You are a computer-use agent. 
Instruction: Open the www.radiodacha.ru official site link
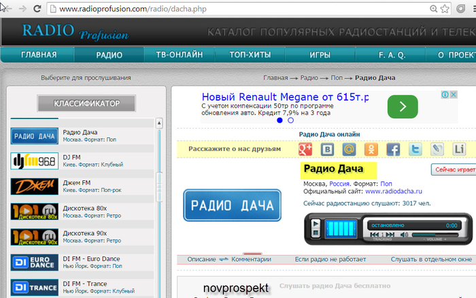coord(394,192)
